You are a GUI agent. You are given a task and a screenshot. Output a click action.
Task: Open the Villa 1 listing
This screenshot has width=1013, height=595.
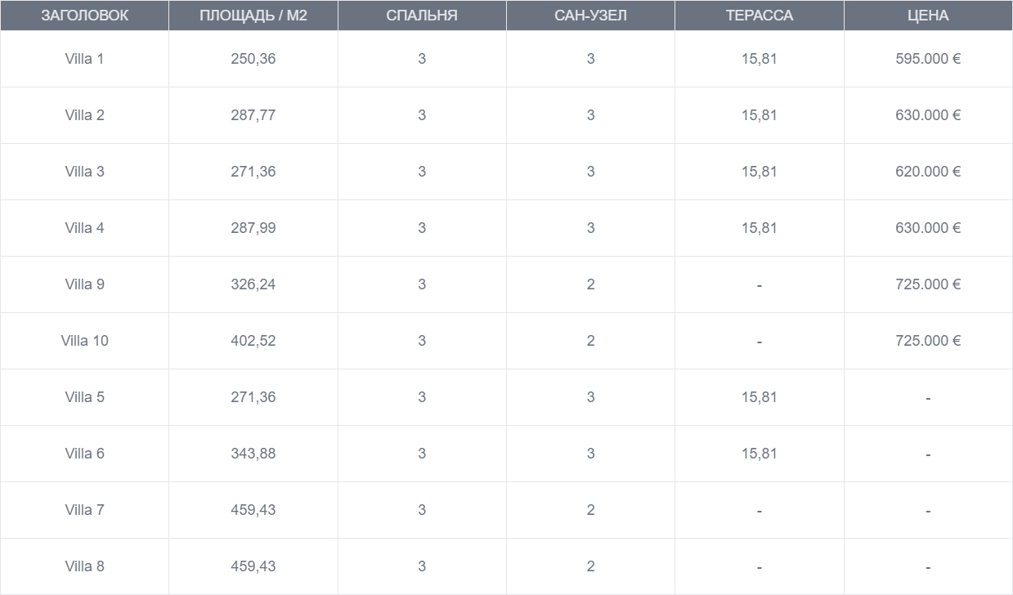[84, 59]
